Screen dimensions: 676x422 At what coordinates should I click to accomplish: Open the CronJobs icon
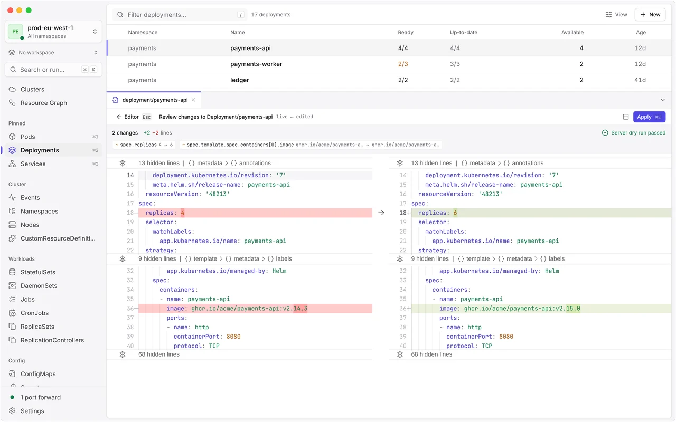(x=12, y=313)
